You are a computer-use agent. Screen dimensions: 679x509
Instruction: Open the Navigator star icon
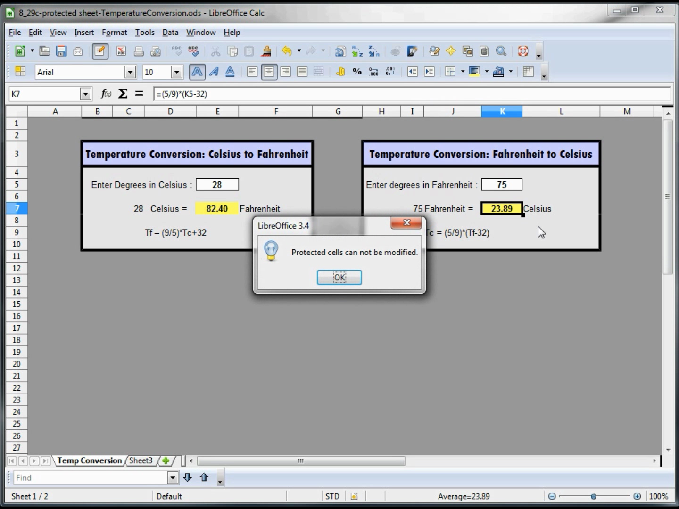[451, 51]
